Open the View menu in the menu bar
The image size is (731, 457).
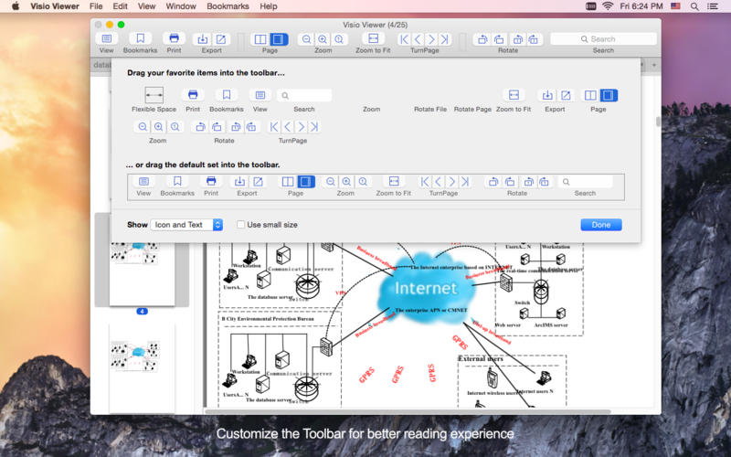[146, 6]
